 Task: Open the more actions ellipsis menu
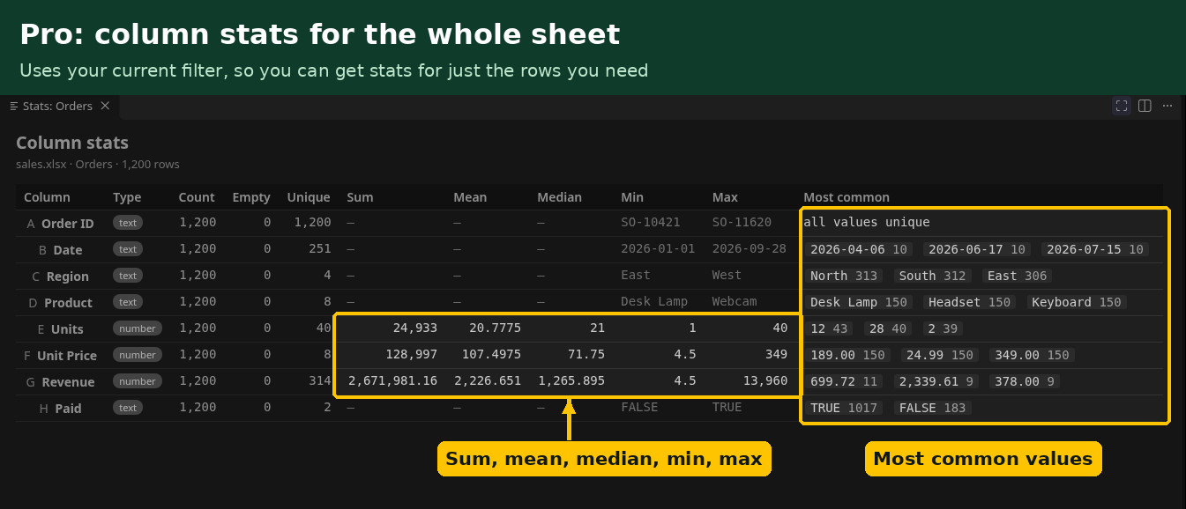click(1167, 106)
